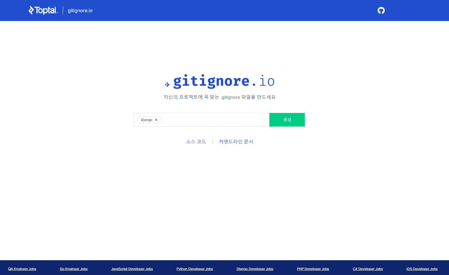The image size is (449, 275).
Task: Click the tagline text mentioning .gitignore 파일
Action: 220,97
